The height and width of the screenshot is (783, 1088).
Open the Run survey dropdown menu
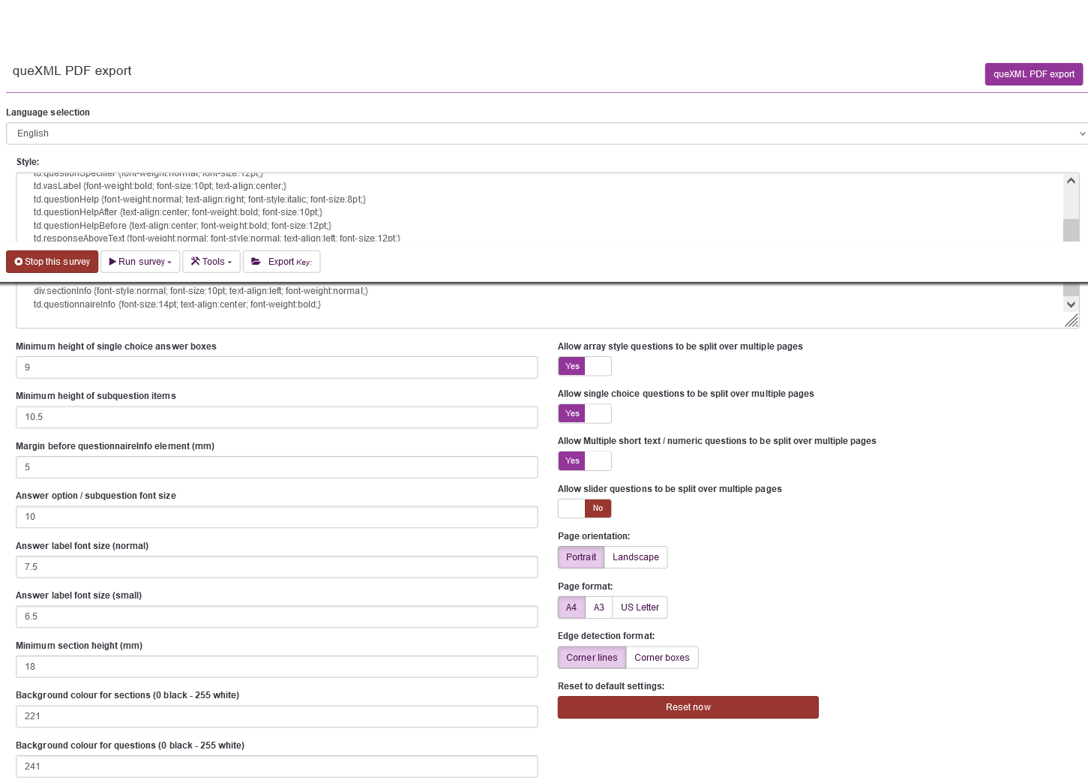tap(140, 262)
